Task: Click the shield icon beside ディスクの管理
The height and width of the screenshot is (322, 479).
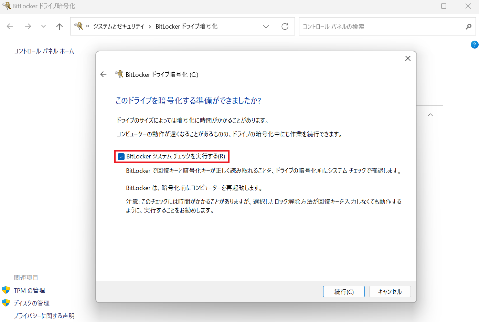Action: (x=6, y=303)
